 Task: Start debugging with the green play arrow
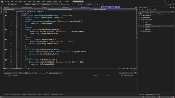tap(62, 4)
